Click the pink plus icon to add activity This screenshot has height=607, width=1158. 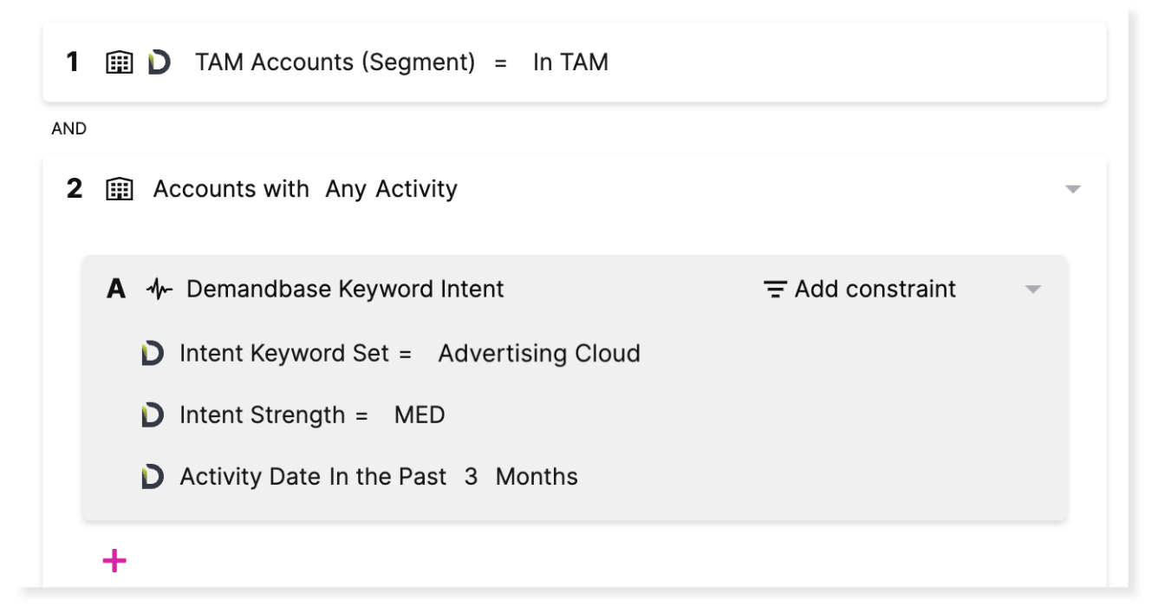coord(114,561)
